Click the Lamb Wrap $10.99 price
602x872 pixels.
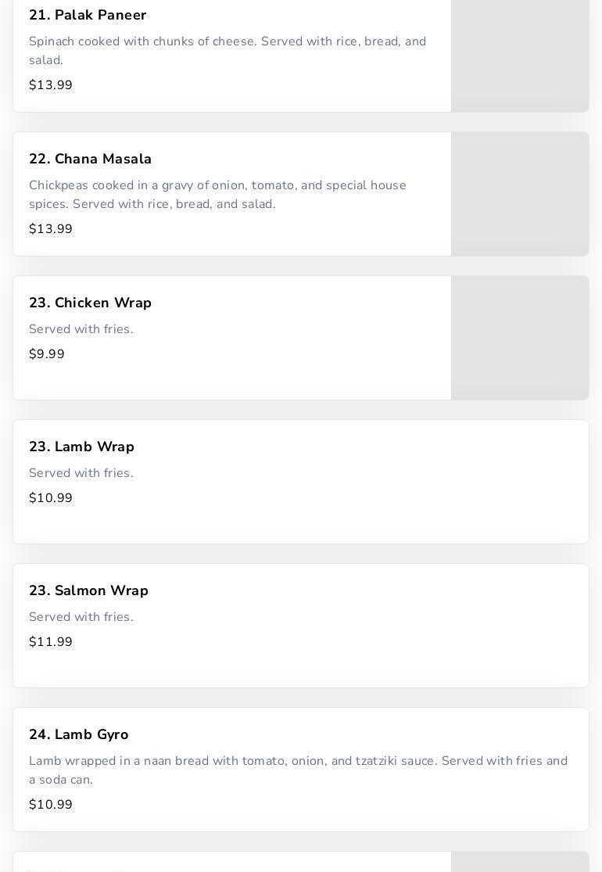click(x=51, y=498)
